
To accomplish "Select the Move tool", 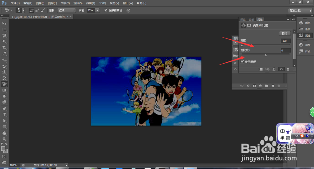I will coord(4,24).
